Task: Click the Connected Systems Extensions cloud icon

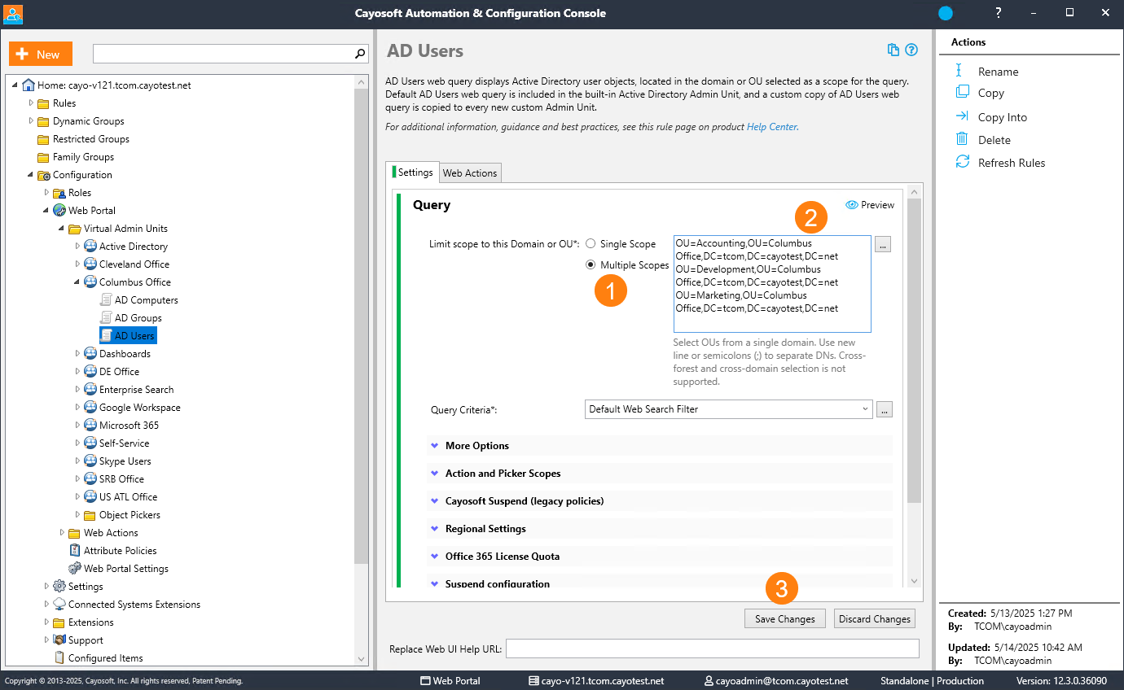Action: [x=59, y=604]
